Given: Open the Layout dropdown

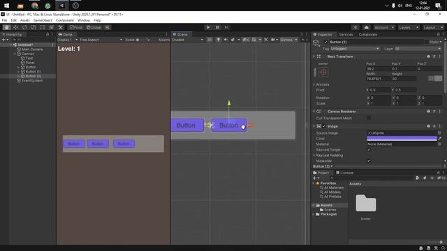Looking at the screenshot, I should tap(433, 27).
